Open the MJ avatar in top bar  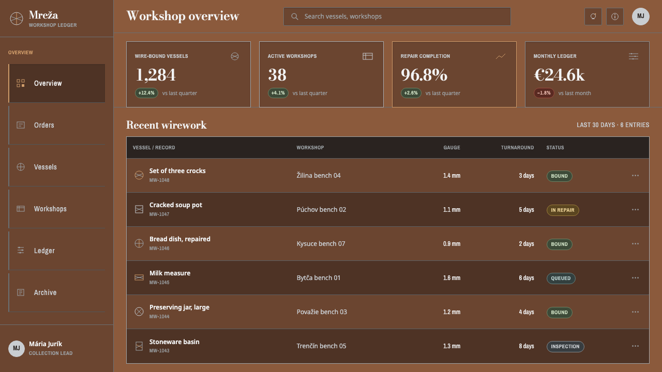point(641,17)
